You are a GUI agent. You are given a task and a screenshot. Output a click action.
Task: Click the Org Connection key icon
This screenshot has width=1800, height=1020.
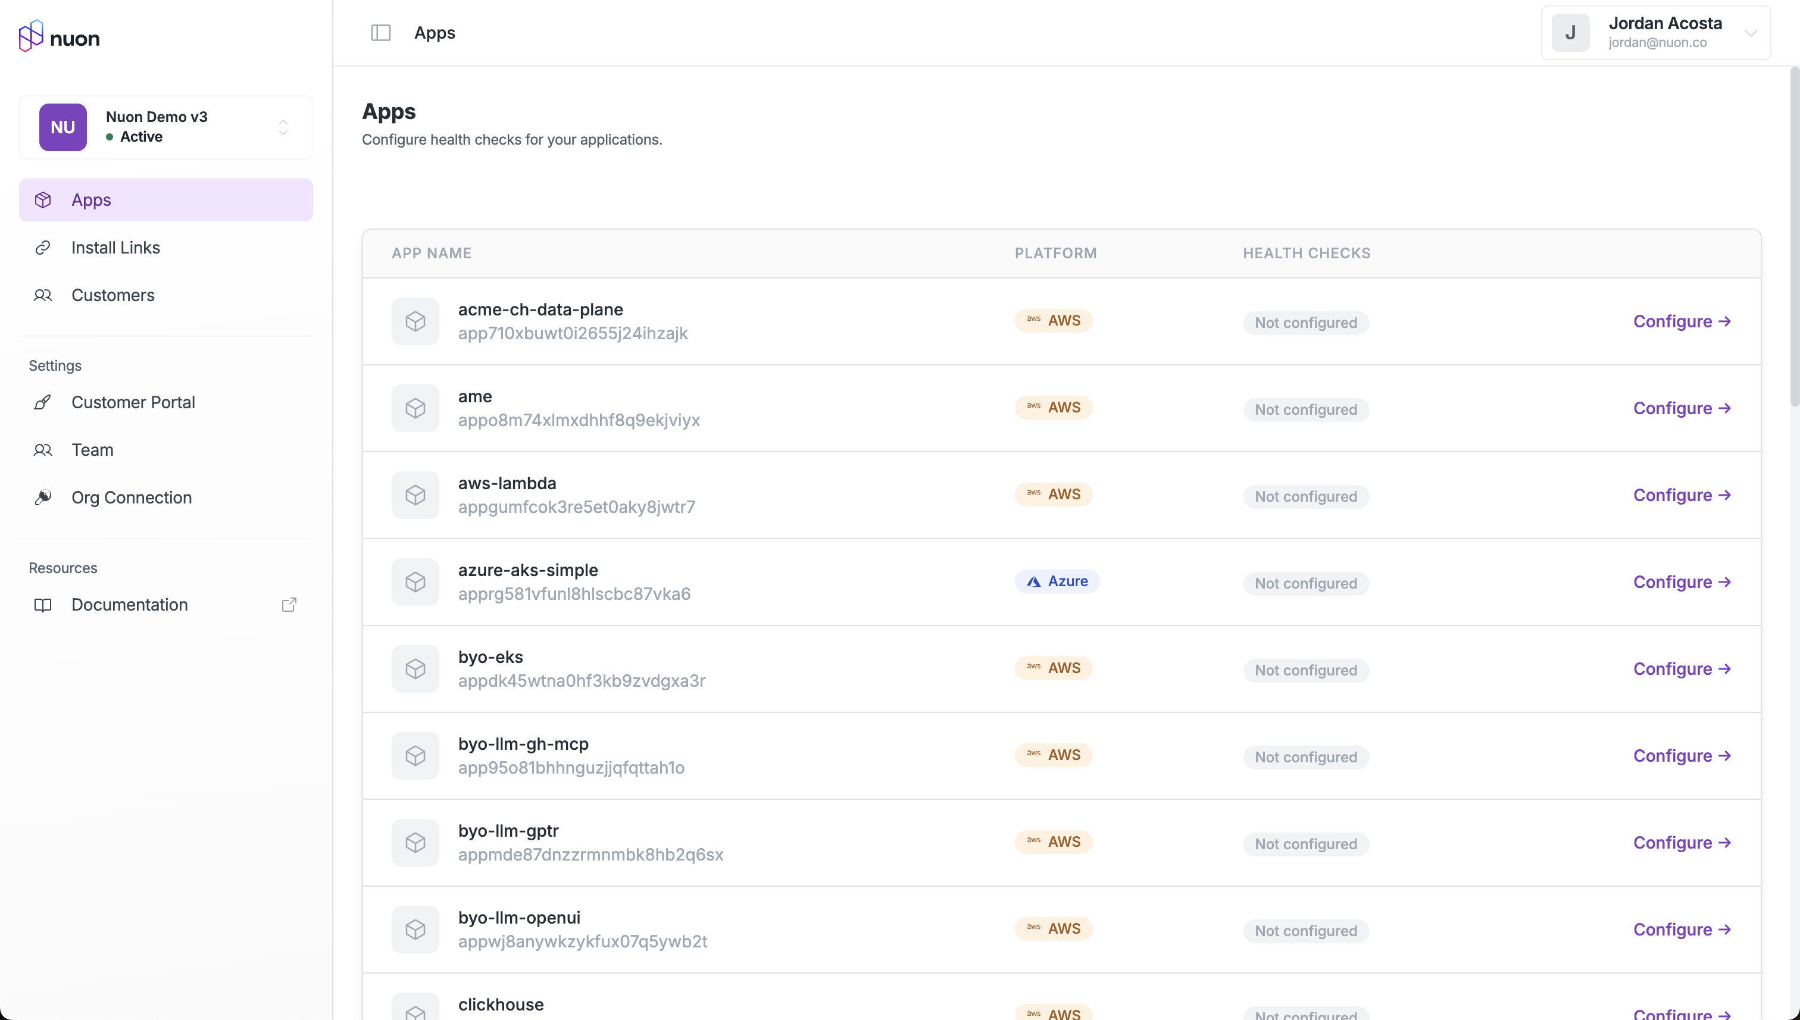[43, 498]
